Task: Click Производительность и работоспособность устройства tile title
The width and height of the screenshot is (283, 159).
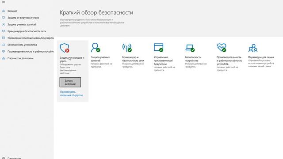Action: click(229, 61)
